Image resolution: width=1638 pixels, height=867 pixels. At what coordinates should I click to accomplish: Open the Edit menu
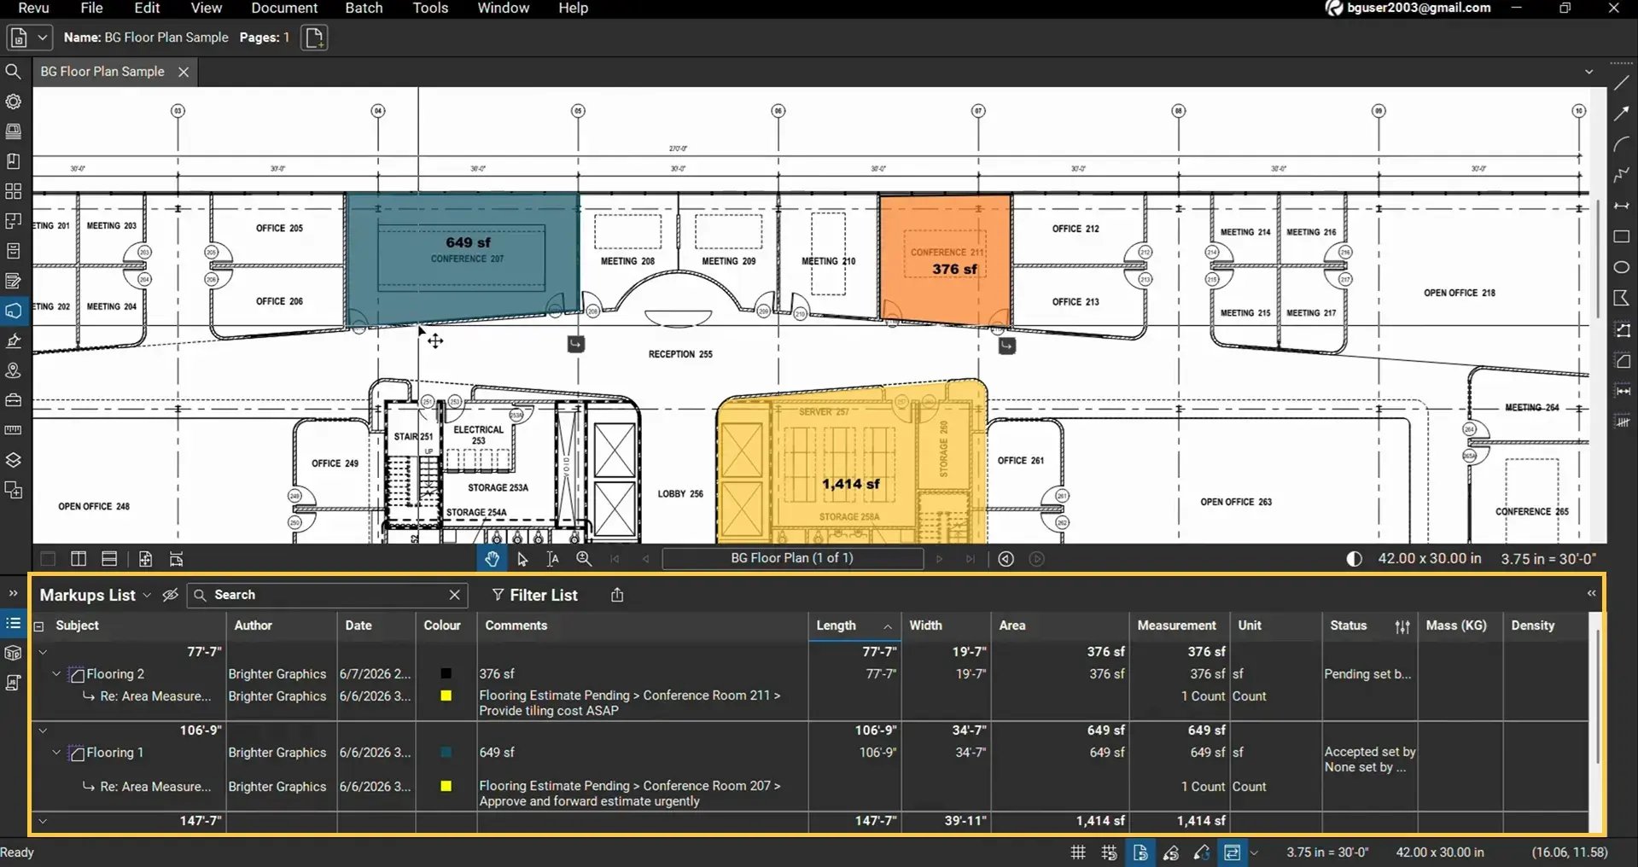coord(147,8)
